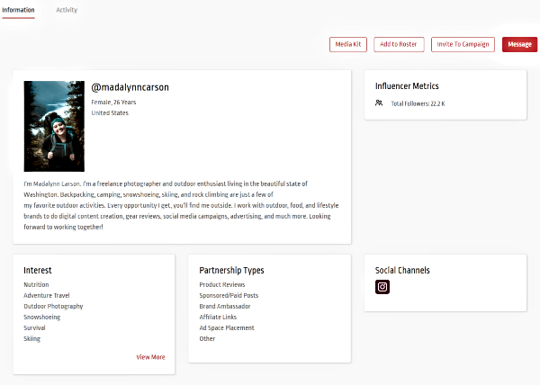Open the Instagram social channel icon
540x385 pixels.
coord(382,287)
